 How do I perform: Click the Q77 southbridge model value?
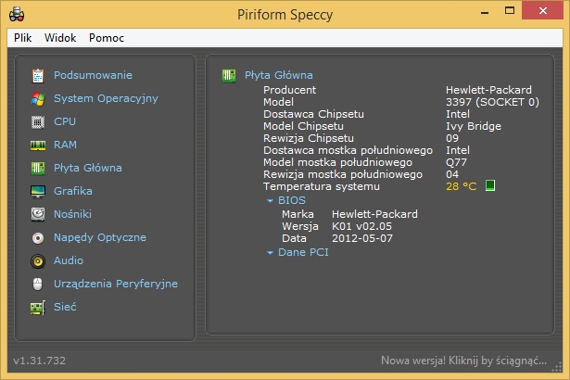(456, 162)
